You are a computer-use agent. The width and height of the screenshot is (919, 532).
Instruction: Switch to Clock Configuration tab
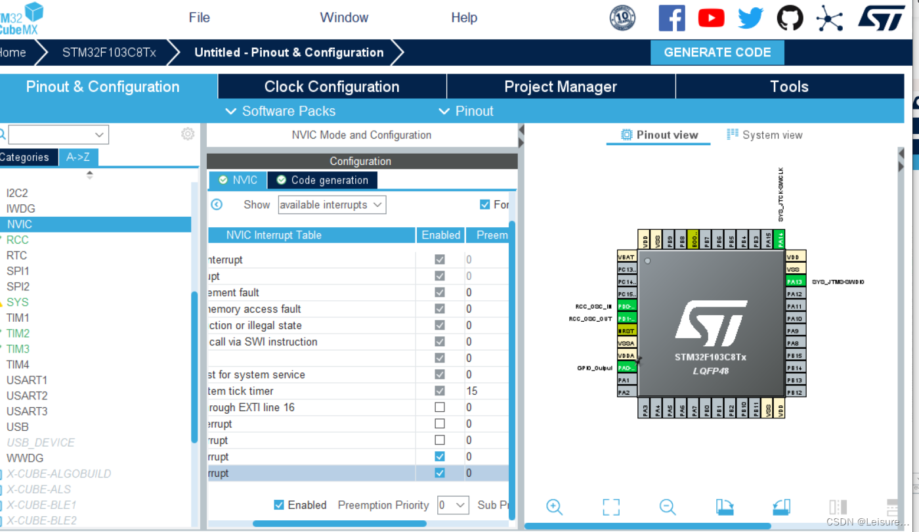tap(332, 87)
